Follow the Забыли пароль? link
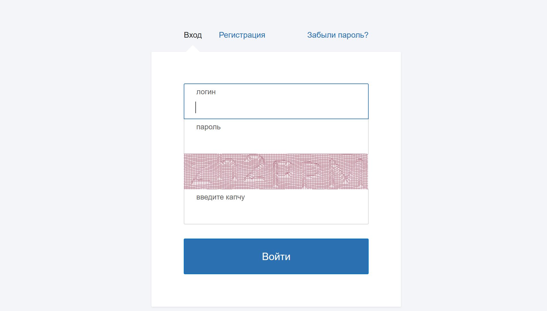This screenshot has height=311, width=547. pos(338,35)
